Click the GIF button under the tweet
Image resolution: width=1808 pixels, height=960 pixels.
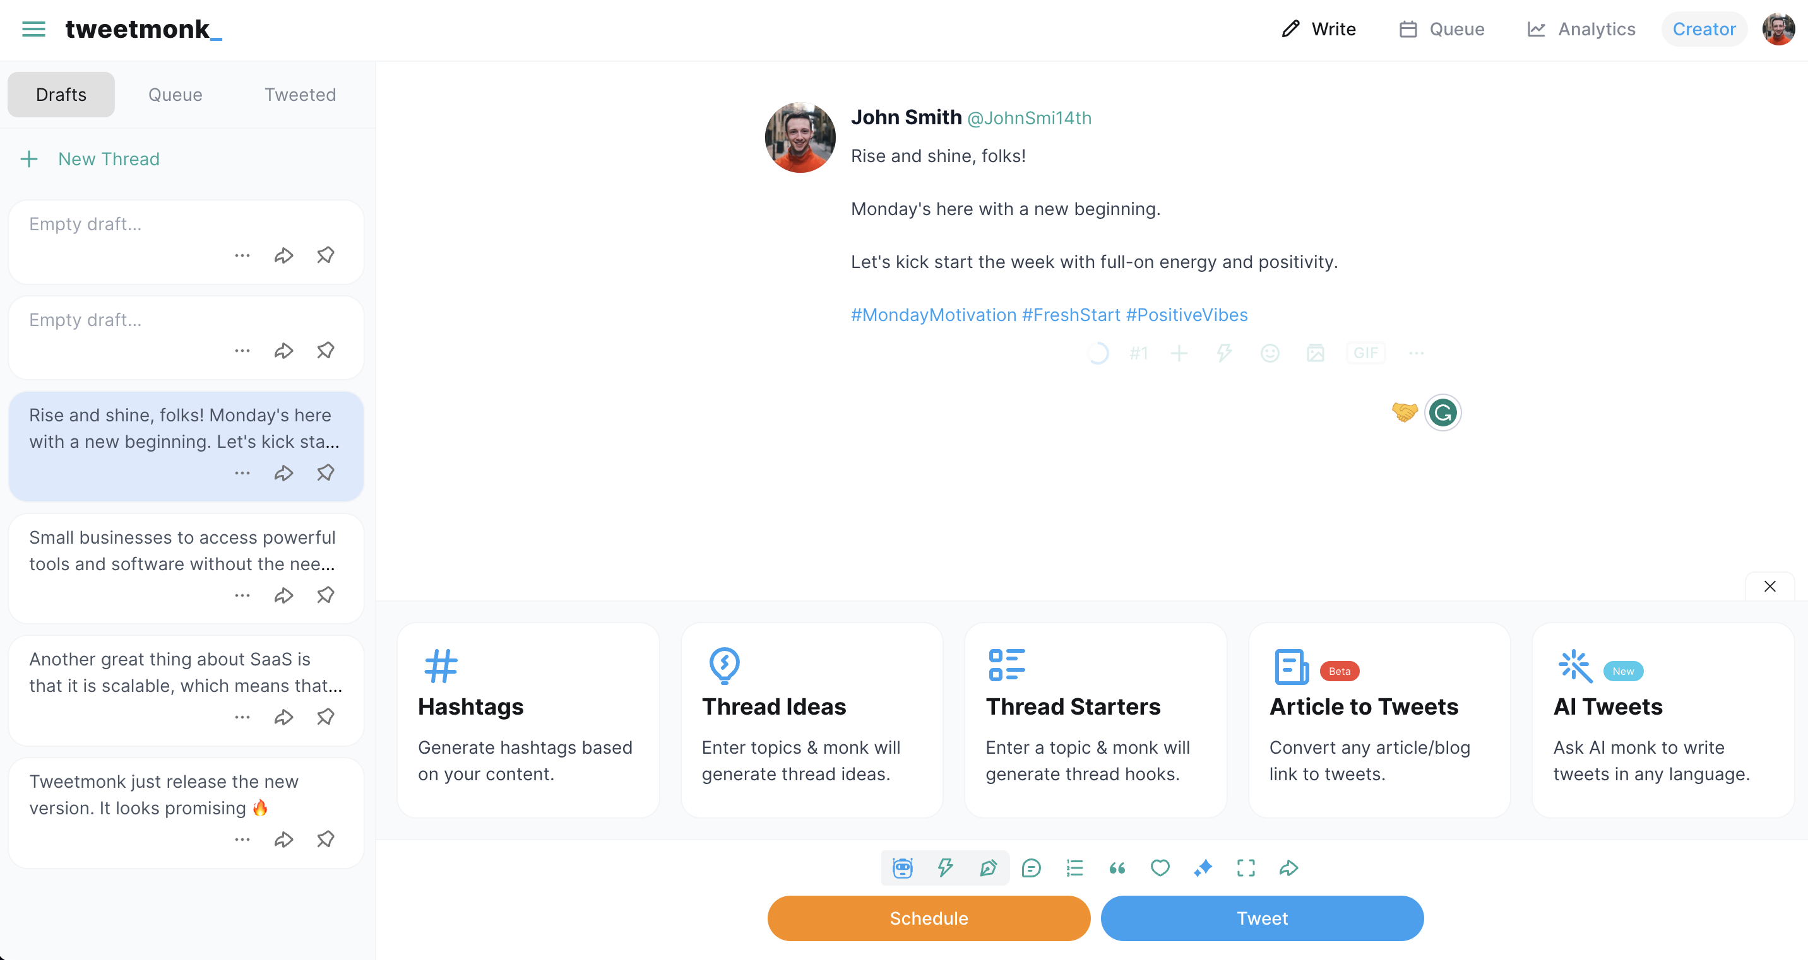1365,353
